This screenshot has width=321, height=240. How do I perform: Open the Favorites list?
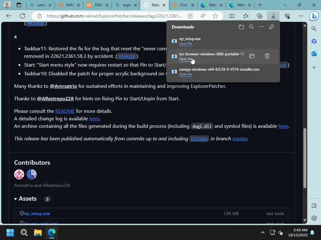pos(246,16)
